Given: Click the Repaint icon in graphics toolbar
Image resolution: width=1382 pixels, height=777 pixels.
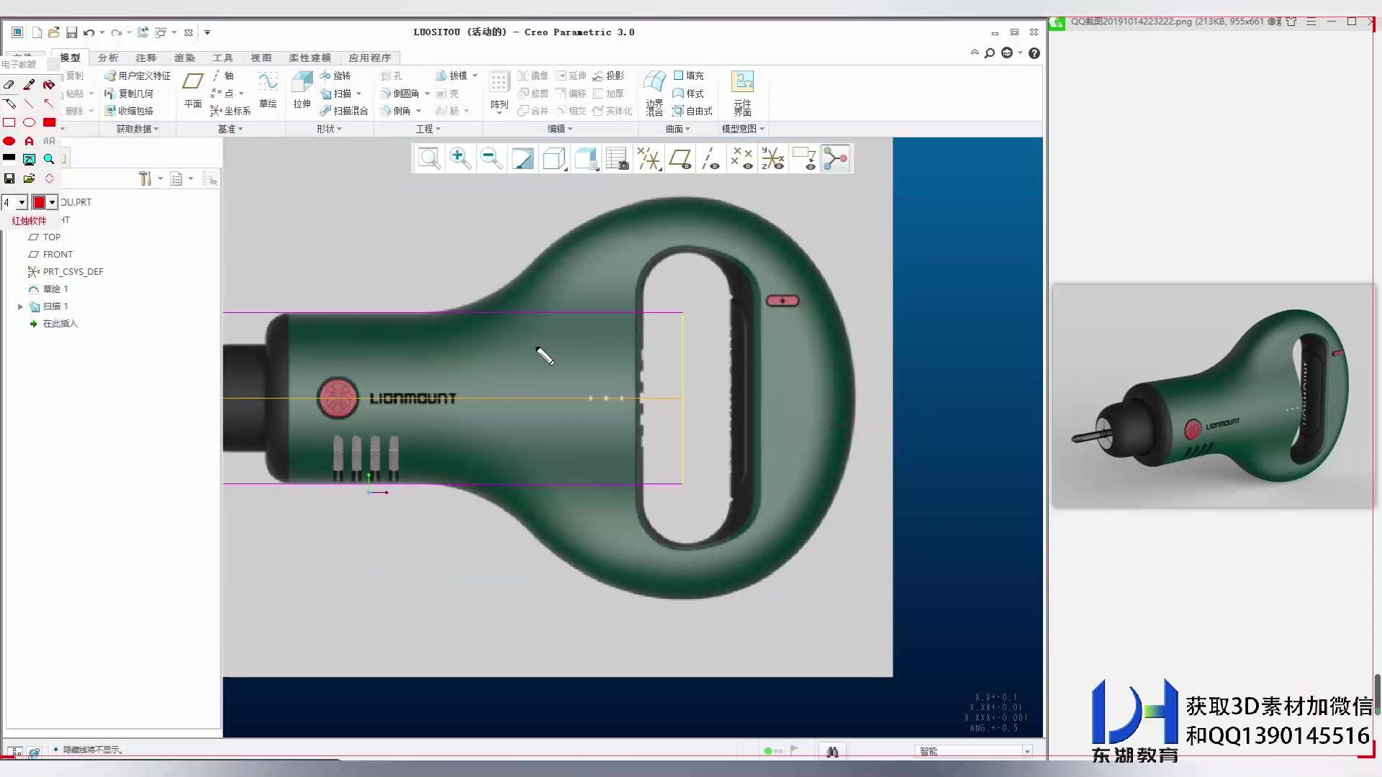Looking at the screenshot, I should (x=523, y=158).
